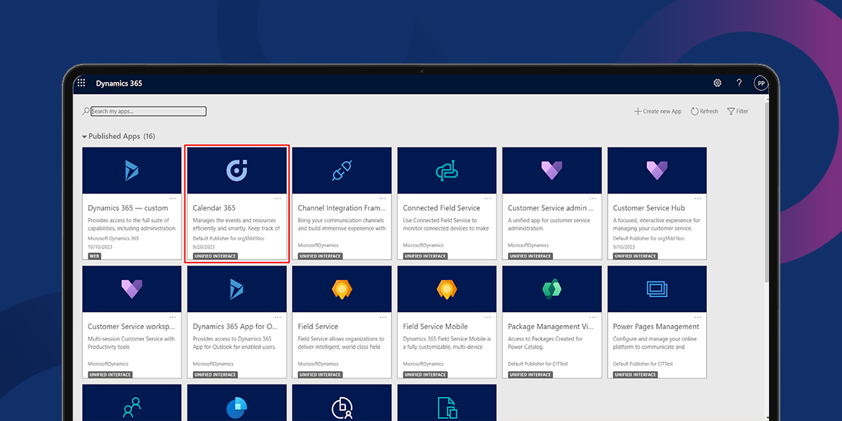Open the Field Service Mobile badge icon
This screenshot has height=421, width=842.
click(447, 288)
